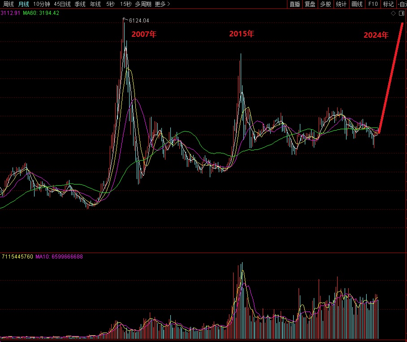Viewport: 407px width, 342px height.
Task: Select the 月线 monthly period tab
Action: tap(23, 4)
